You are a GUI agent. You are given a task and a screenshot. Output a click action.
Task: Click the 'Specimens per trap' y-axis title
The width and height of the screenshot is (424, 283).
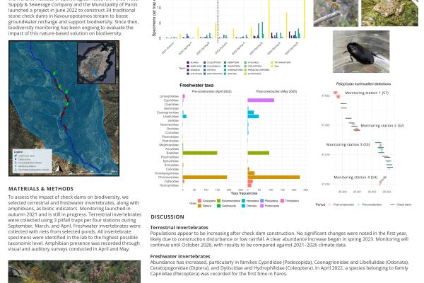(x=153, y=18)
